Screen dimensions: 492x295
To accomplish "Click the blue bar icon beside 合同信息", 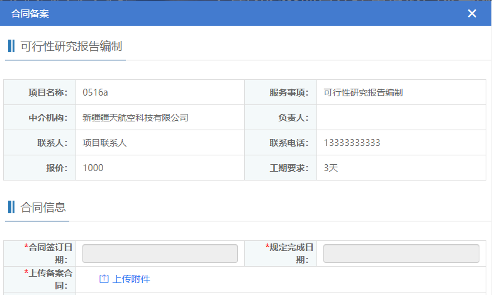I will click(x=11, y=207).
